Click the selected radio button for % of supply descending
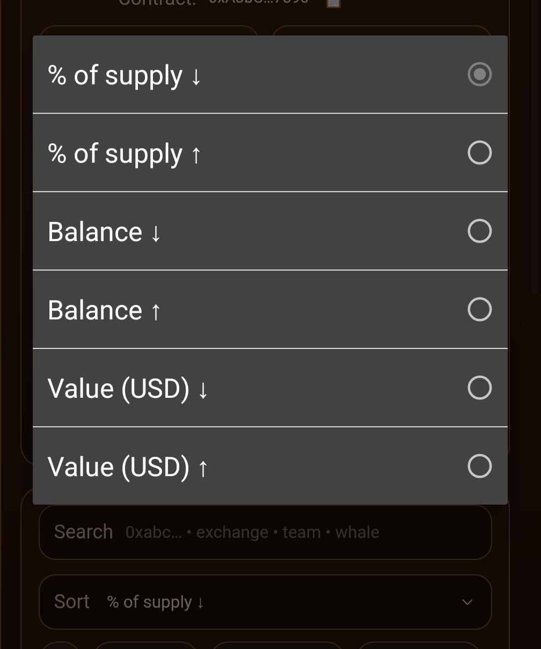The height and width of the screenshot is (649, 541). 479,75
